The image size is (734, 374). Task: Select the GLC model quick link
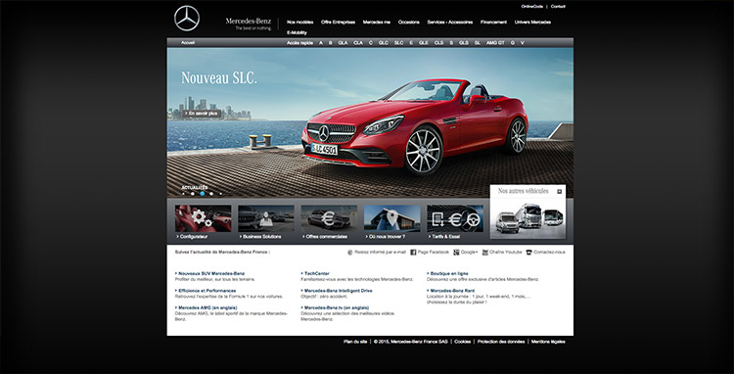(384, 43)
